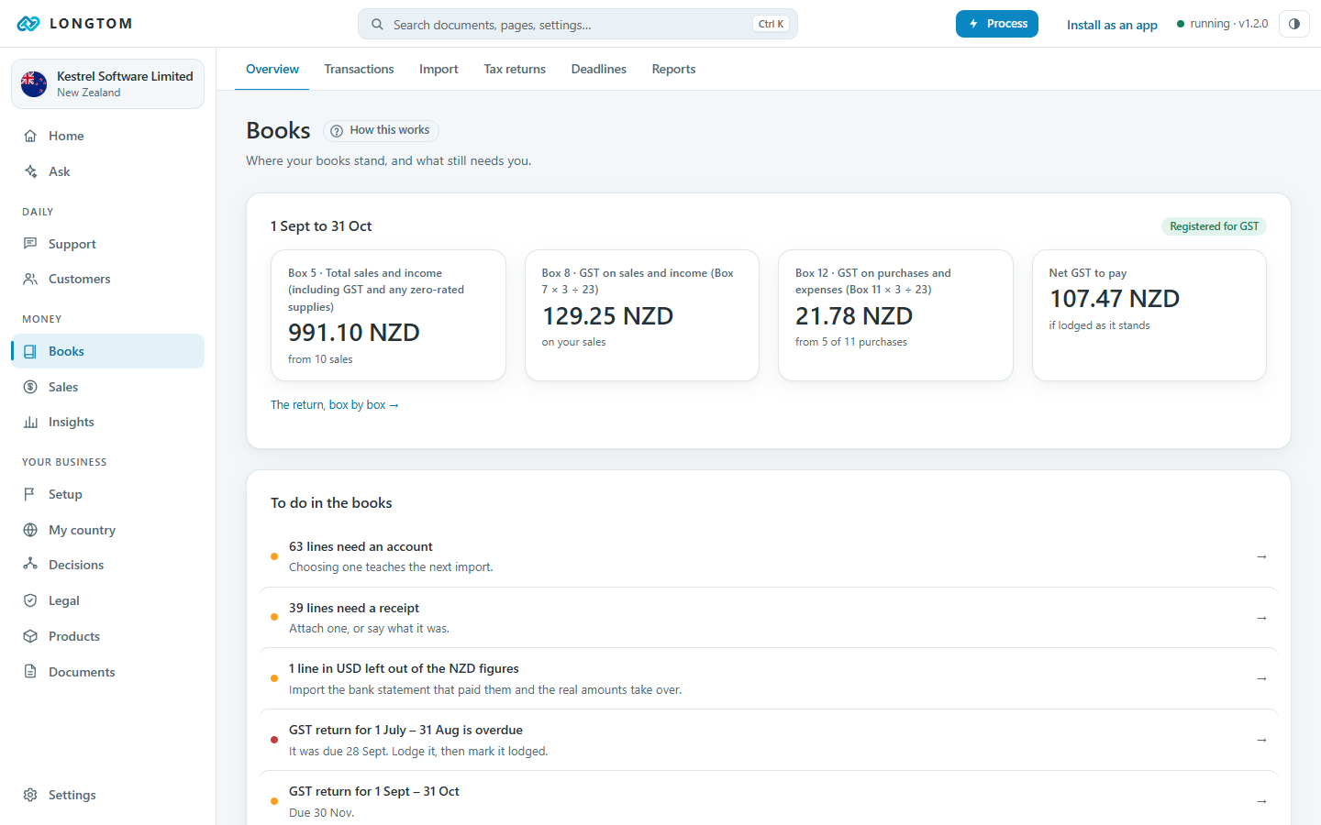Image resolution: width=1321 pixels, height=825 pixels.
Task: Click the Box 8 GST on sales card
Action: coord(642,315)
